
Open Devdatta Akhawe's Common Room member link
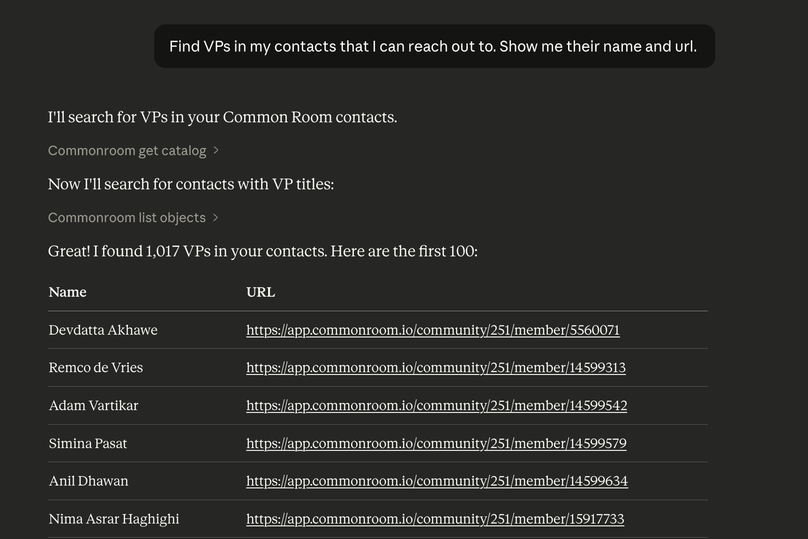click(x=433, y=330)
